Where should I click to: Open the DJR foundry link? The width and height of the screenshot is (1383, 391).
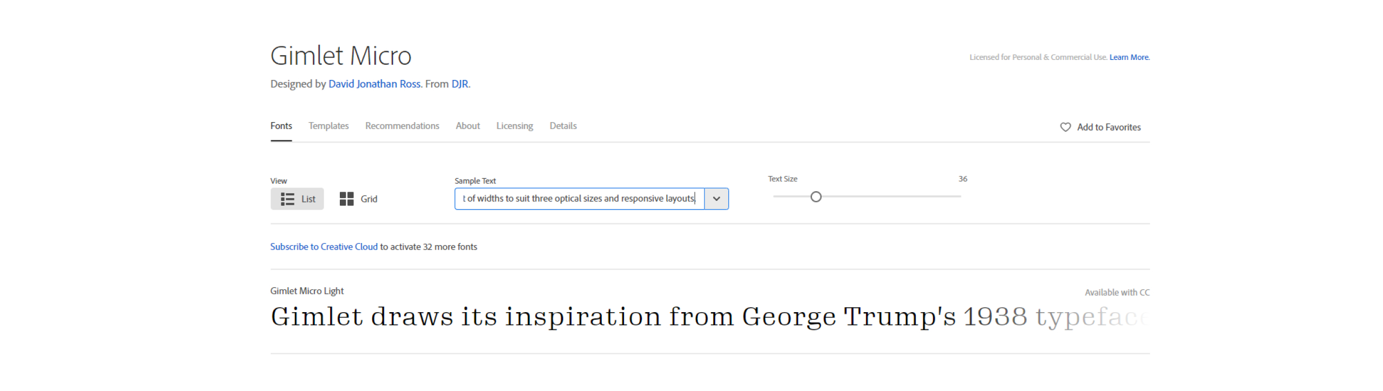pyautogui.click(x=460, y=84)
